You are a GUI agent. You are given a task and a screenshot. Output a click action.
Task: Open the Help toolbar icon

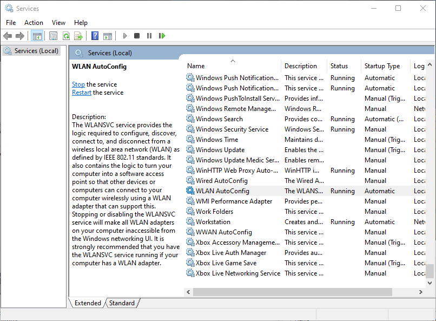point(95,36)
